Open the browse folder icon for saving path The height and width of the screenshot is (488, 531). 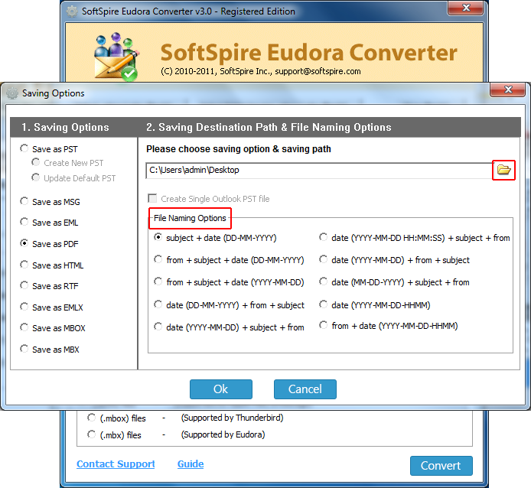click(x=503, y=170)
